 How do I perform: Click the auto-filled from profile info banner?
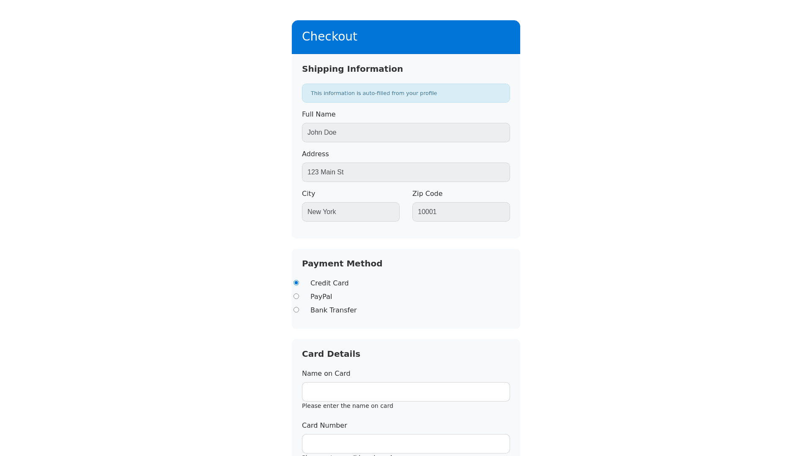tap(406, 93)
